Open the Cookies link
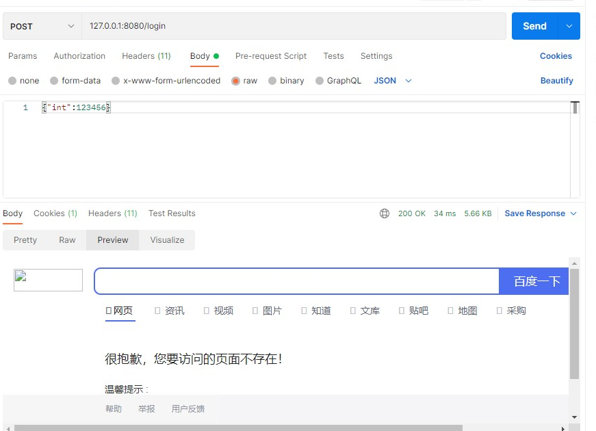Image resolution: width=596 pixels, height=431 pixels. pyautogui.click(x=556, y=56)
